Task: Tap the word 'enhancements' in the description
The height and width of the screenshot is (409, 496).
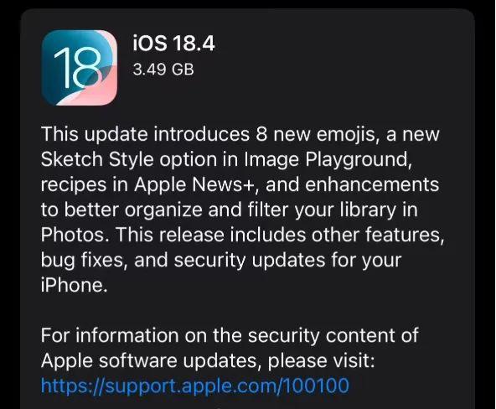Action: click(372, 184)
